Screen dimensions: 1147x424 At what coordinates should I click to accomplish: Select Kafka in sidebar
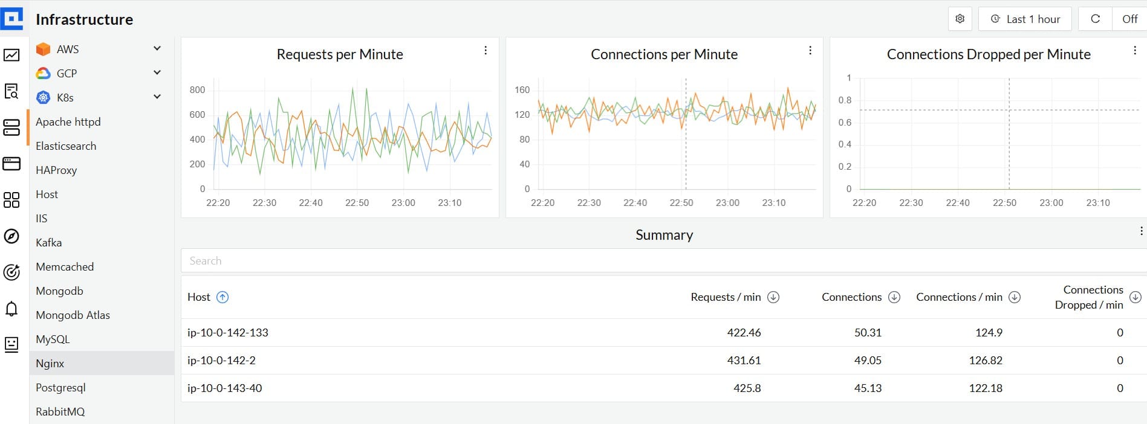[101, 242]
